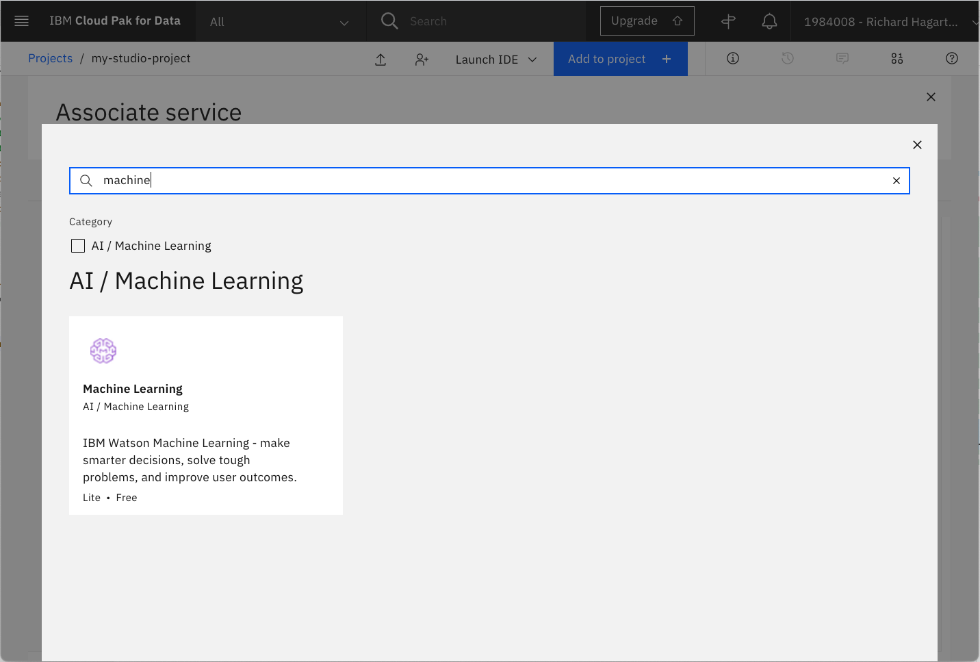Open the hamburger navigation menu

pos(21,21)
